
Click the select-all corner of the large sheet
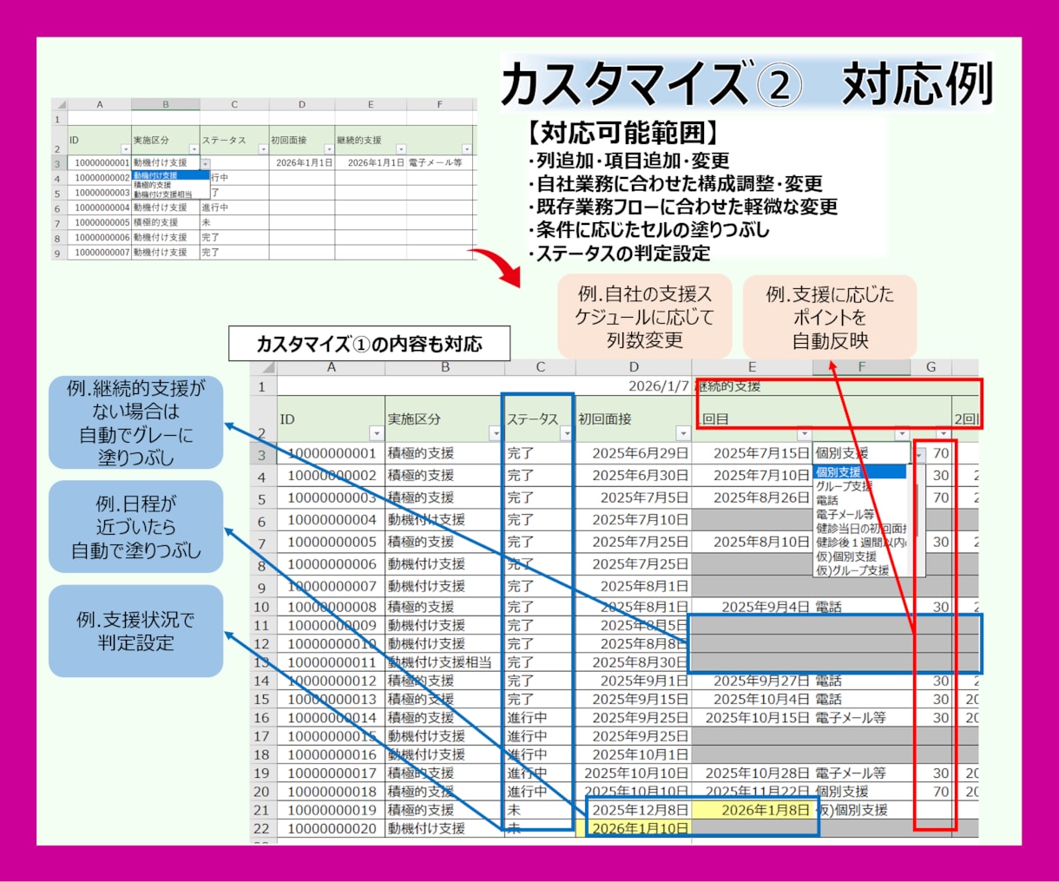click(x=263, y=367)
